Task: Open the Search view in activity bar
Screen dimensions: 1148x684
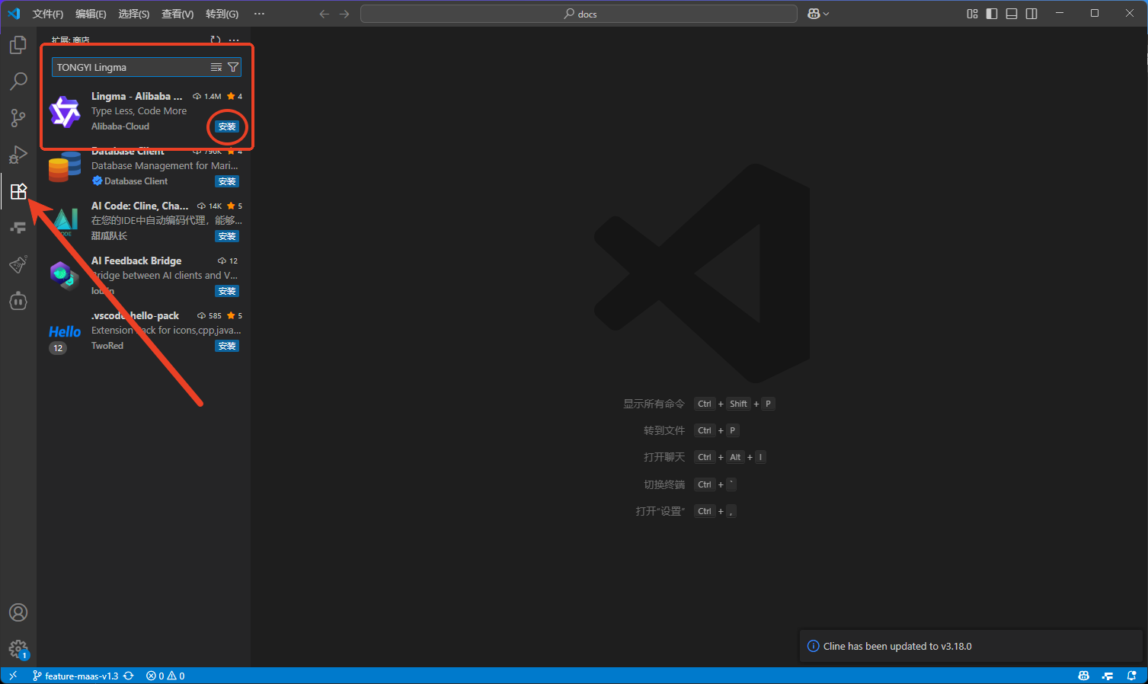Action: (x=18, y=81)
